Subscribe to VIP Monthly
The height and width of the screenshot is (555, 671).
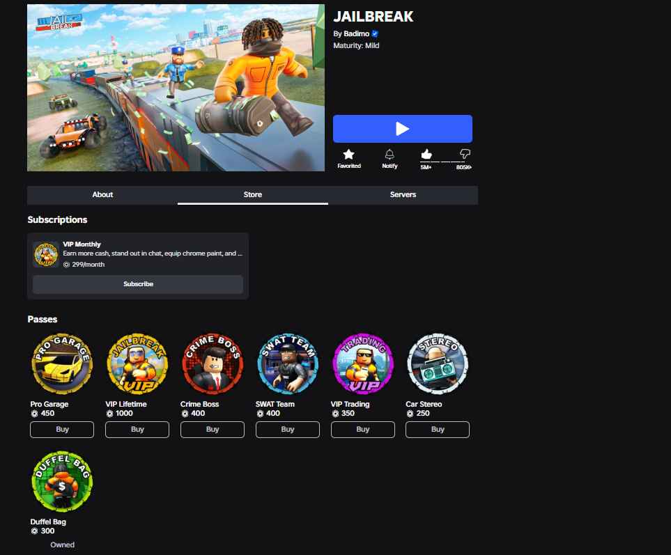click(x=138, y=284)
